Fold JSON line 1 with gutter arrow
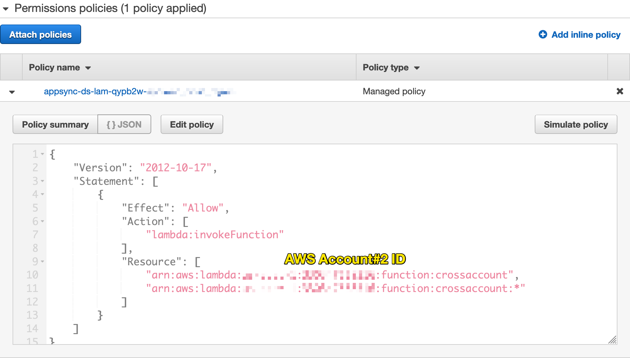Image resolution: width=630 pixels, height=358 pixels. [x=42, y=154]
